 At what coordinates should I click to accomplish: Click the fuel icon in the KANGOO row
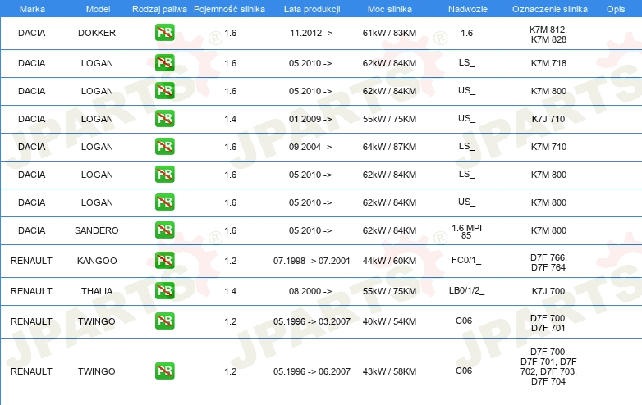pyautogui.click(x=164, y=261)
